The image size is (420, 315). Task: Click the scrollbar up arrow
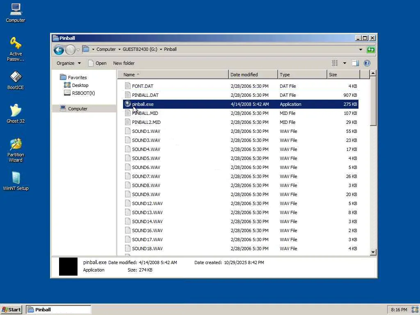tap(373, 73)
